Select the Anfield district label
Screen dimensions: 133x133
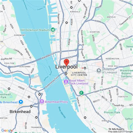[111, 17]
